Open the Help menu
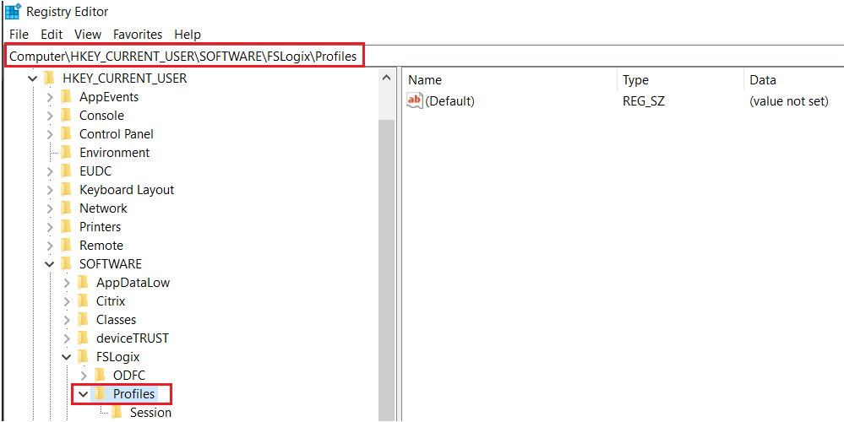 (x=188, y=35)
